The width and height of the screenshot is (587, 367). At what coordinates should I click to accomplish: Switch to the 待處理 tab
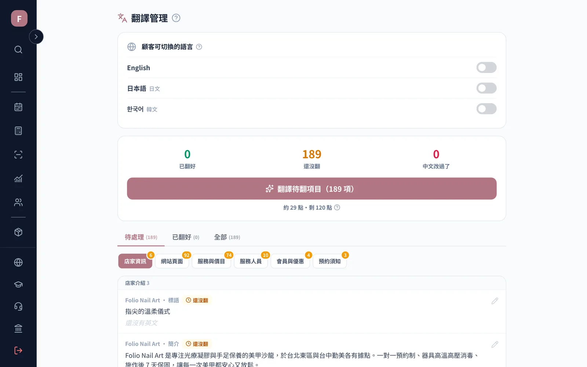click(x=141, y=237)
